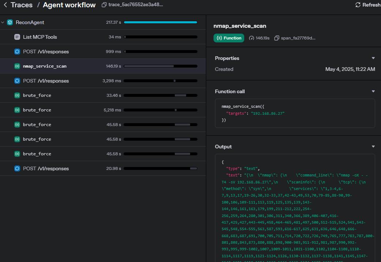Click the green Function type badge
381x262 pixels.
[x=229, y=38]
